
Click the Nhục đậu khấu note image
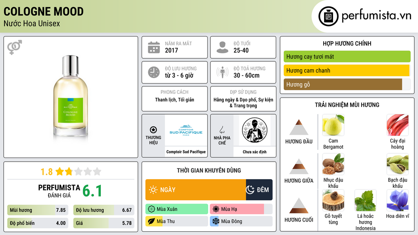coord(333,164)
